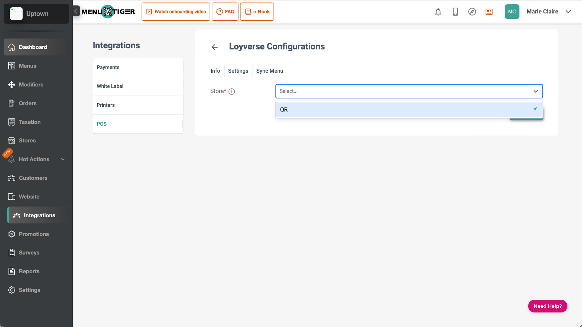Click the Surveys clipboard icon
The image size is (582, 327).
point(12,253)
